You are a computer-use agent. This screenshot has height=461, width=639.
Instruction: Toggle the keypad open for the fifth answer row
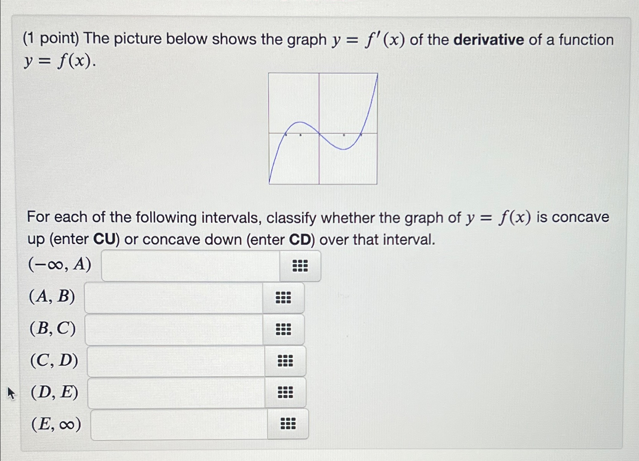point(285,392)
